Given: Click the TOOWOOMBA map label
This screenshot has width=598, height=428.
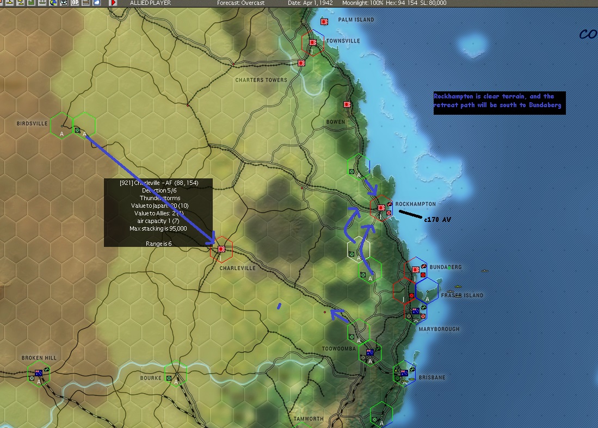Looking at the screenshot, I should pos(338,349).
